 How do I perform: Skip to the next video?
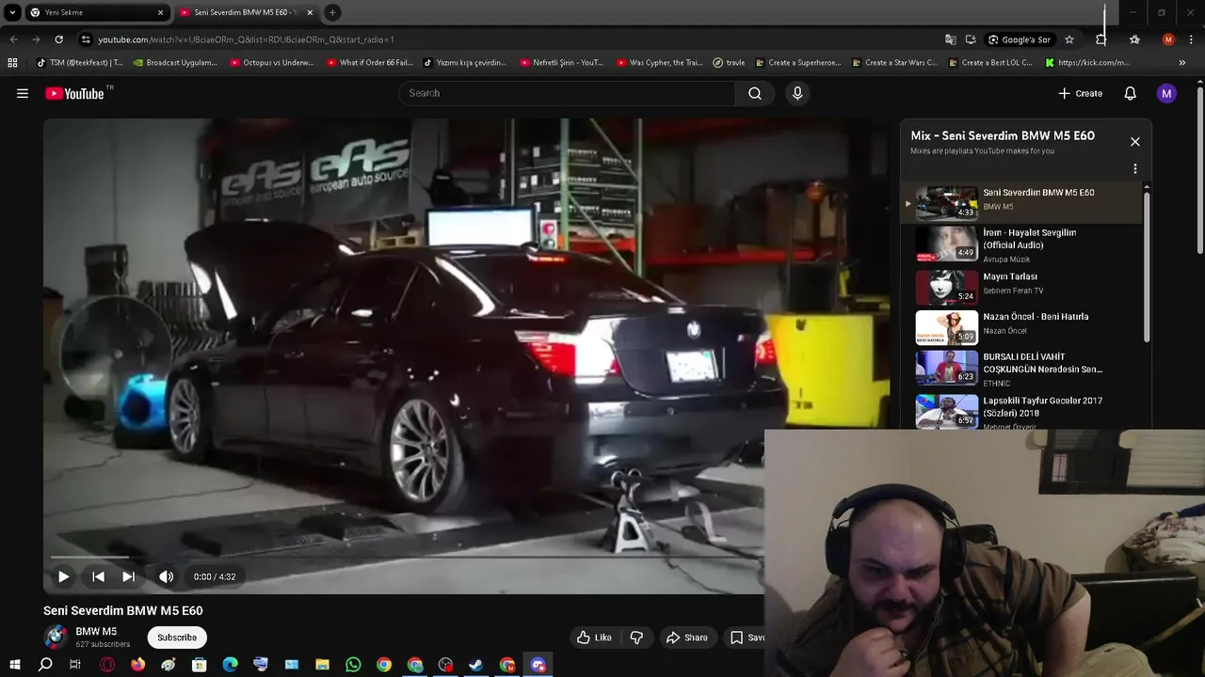tap(129, 576)
